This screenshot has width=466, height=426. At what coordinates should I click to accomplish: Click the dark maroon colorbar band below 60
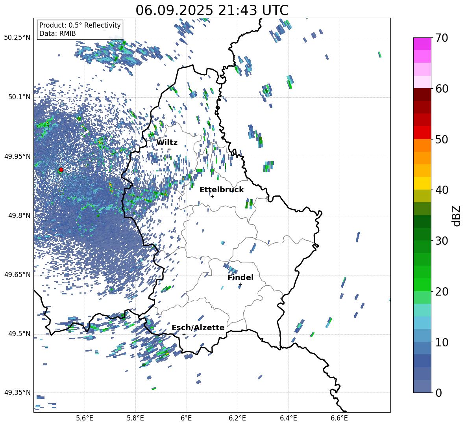pyautogui.click(x=422, y=95)
